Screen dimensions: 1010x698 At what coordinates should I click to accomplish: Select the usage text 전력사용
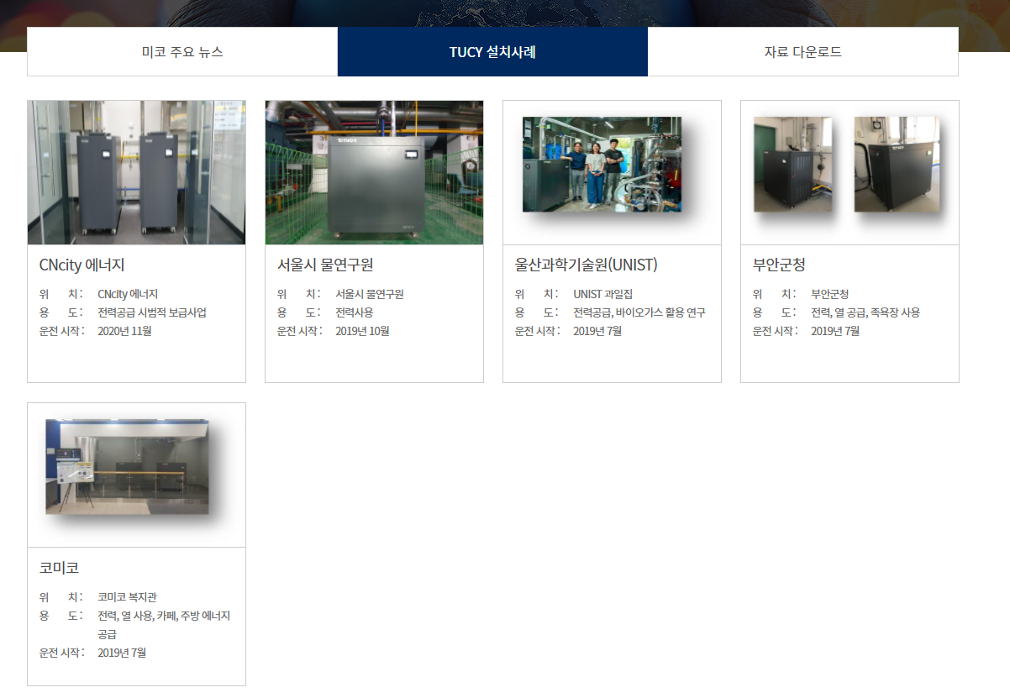tap(355, 312)
